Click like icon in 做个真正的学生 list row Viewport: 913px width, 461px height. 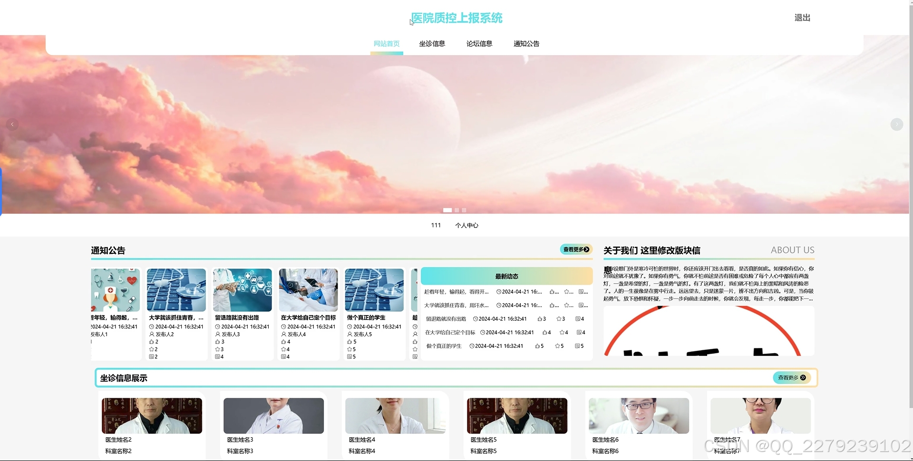(537, 346)
